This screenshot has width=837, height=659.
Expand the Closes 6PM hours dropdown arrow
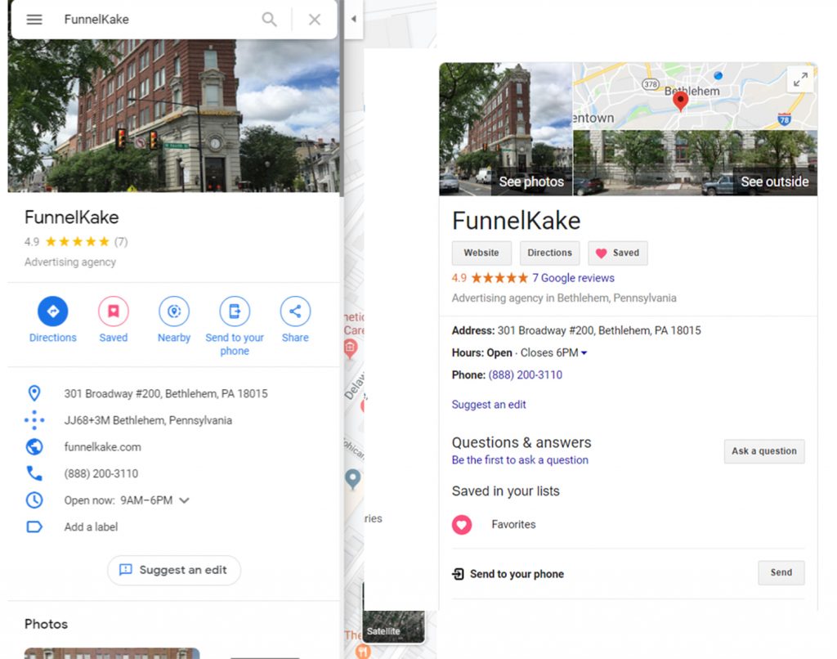click(x=584, y=353)
